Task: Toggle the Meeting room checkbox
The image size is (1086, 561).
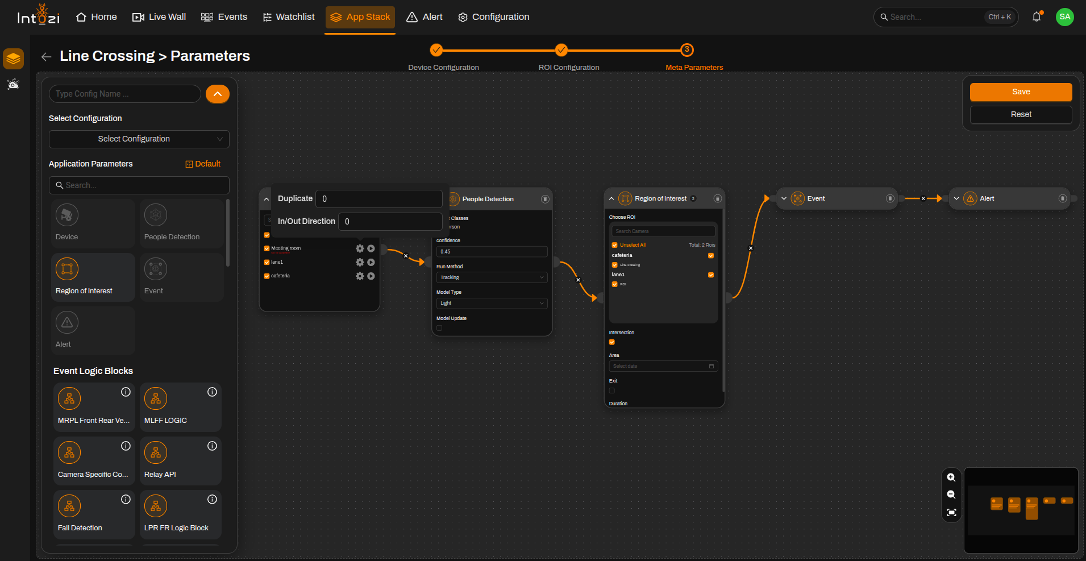Action: pyautogui.click(x=267, y=248)
